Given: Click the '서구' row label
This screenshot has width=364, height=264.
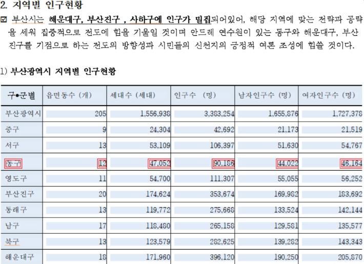Looking at the screenshot, I should tap(12, 145).
